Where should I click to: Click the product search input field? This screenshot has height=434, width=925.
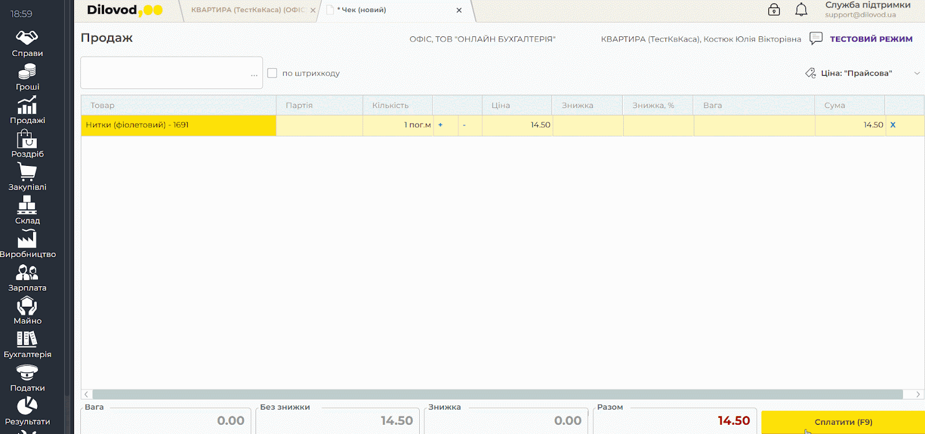165,73
